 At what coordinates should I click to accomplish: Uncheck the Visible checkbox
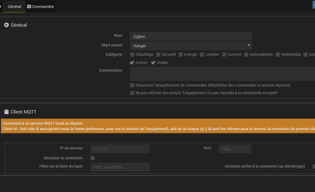click(x=153, y=63)
